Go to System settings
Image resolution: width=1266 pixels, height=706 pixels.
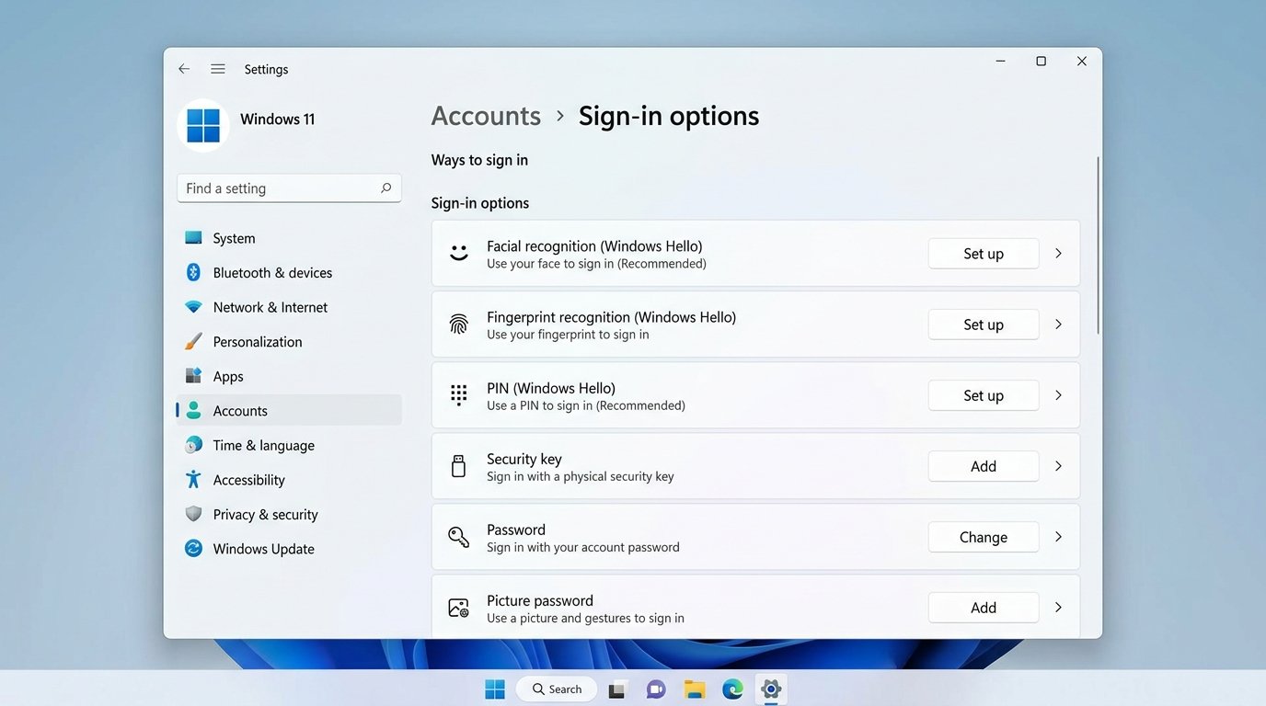pyautogui.click(x=289, y=238)
